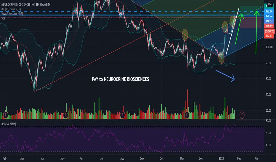
Task: Click the earnings E marker above Nov
Action: point(187,115)
